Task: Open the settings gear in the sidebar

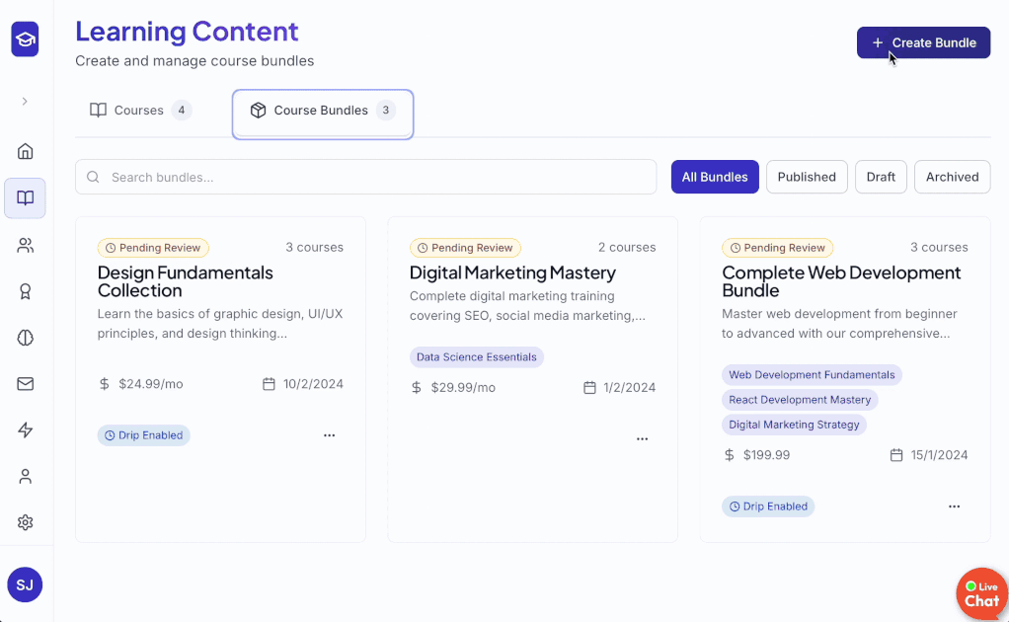Action: click(x=26, y=522)
